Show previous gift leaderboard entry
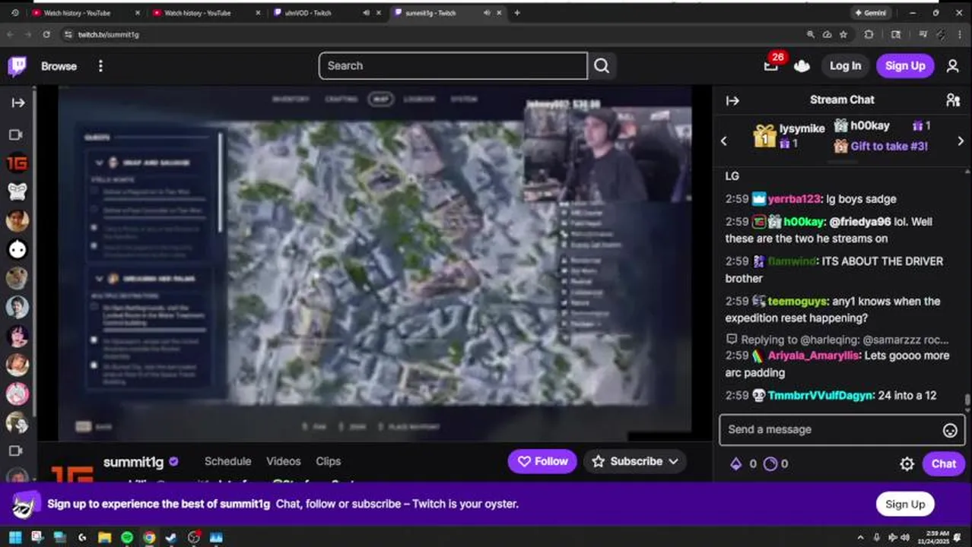This screenshot has height=547, width=972. [x=724, y=141]
